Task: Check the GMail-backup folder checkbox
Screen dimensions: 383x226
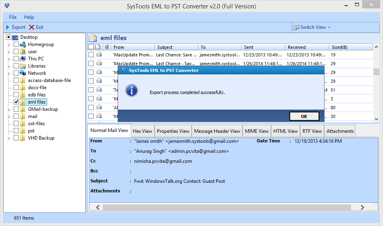Action: 16,109
